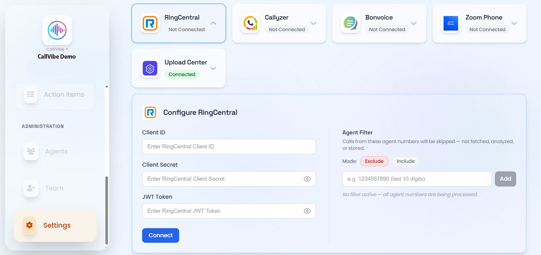This screenshot has height=255, width=541.
Task: Click the sidebar scroll up arrow
Action: pos(107,86)
